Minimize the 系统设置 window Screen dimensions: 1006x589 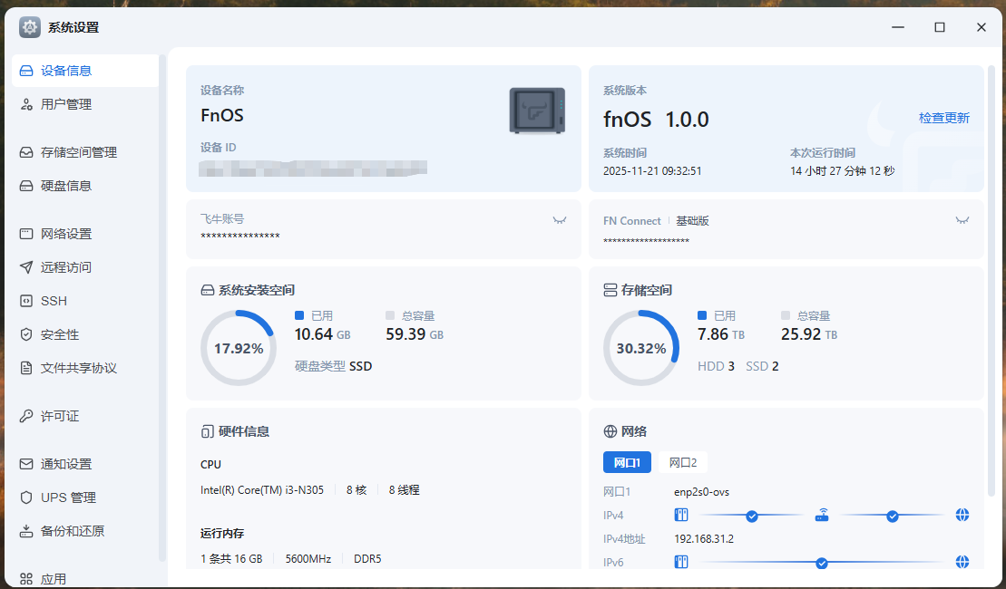point(897,27)
